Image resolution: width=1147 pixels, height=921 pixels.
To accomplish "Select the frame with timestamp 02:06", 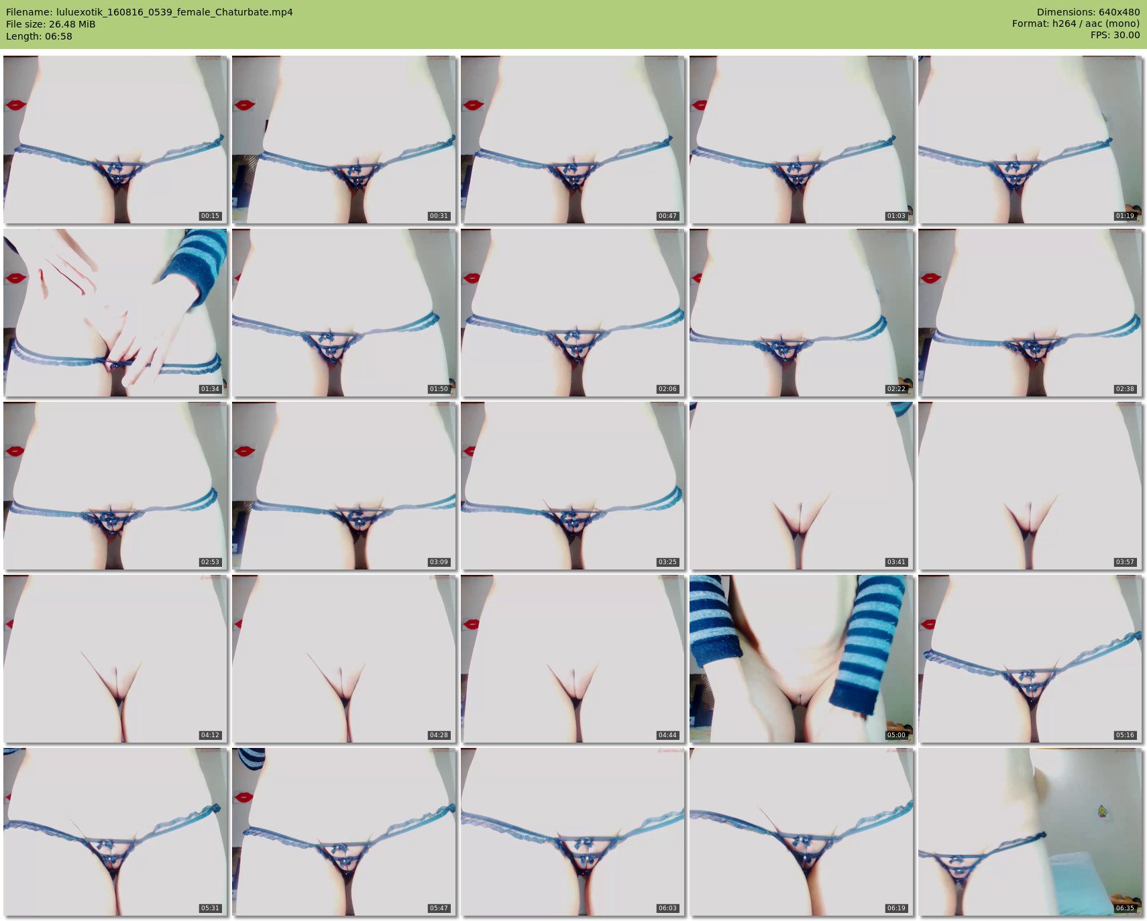I will click(x=573, y=313).
